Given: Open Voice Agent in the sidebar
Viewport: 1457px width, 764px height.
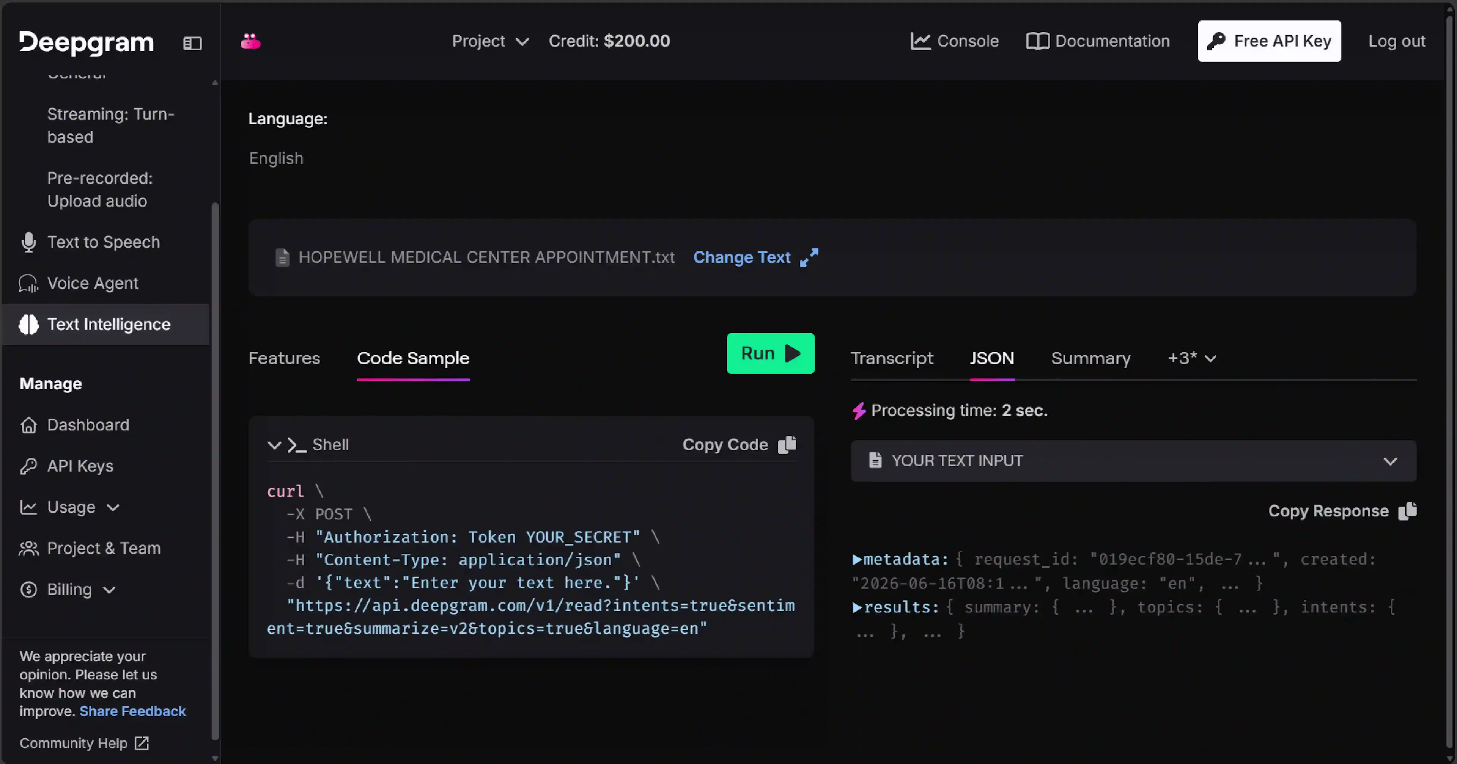Looking at the screenshot, I should point(93,283).
